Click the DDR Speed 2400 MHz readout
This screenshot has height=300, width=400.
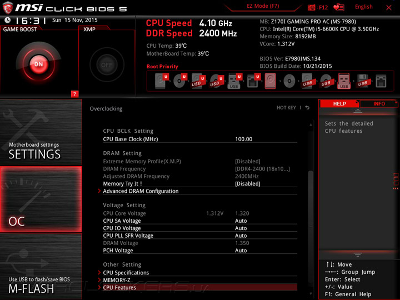(191, 33)
